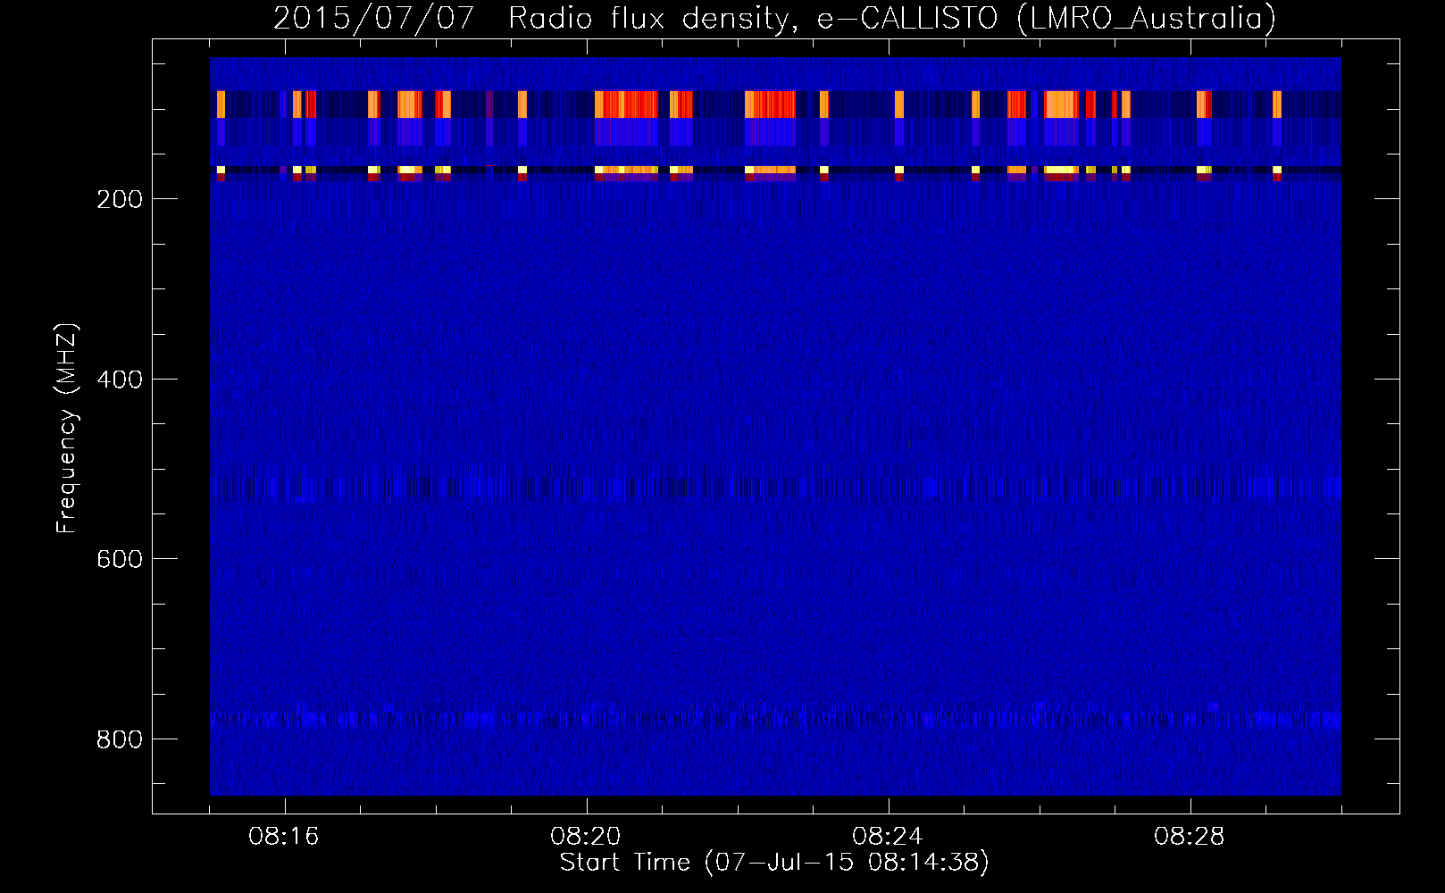This screenshot has width=1445, height=893.
Task: Click the 400 frequency axis label
Action: pos(119,380)
